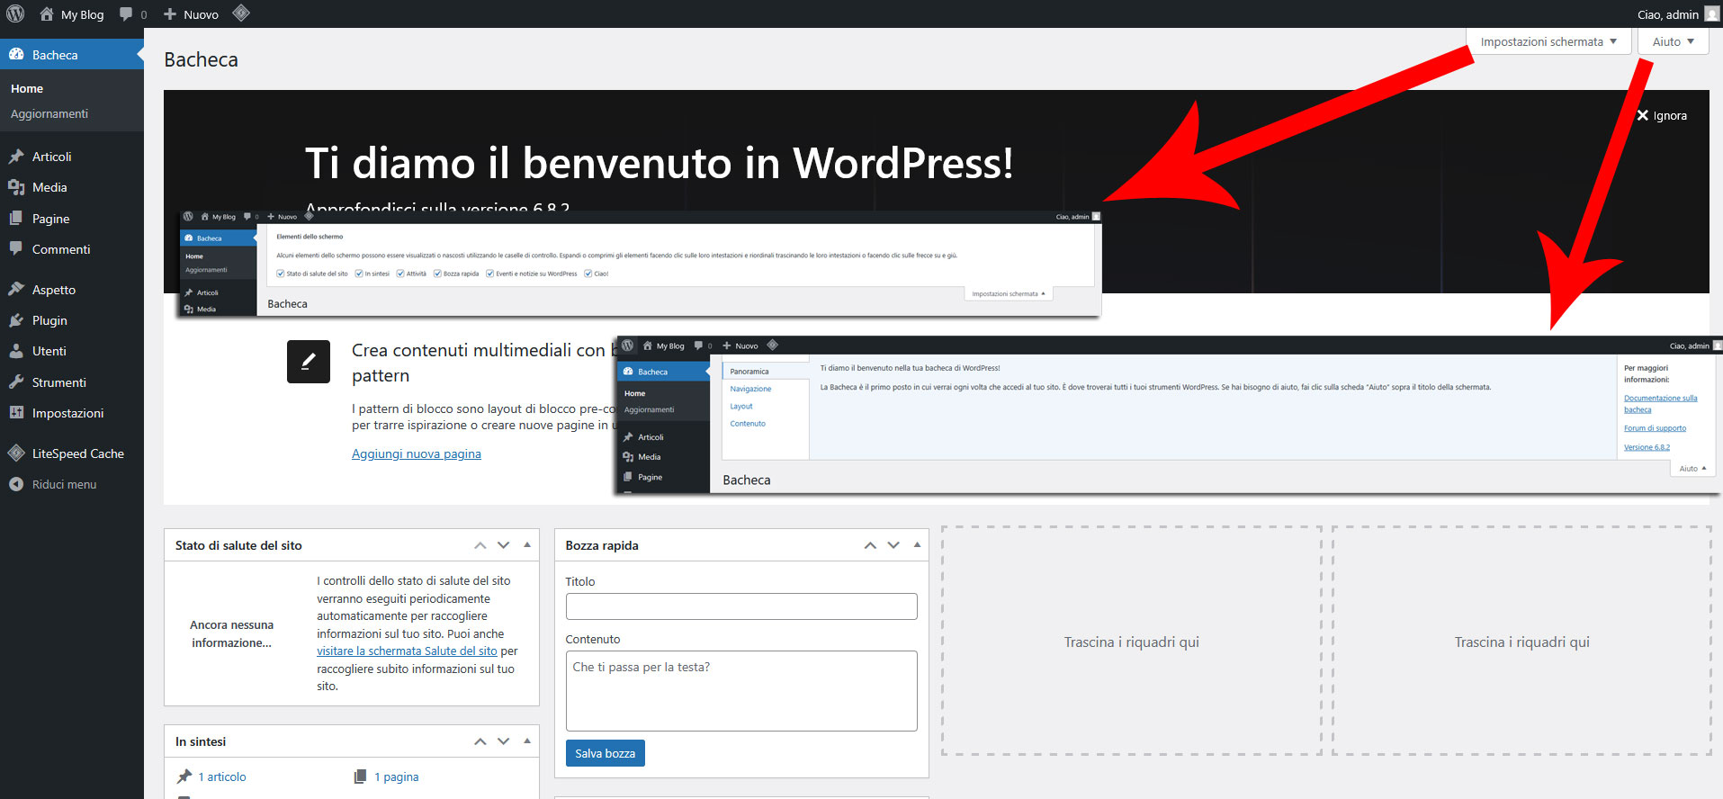Toggle 'Attività' checkbox in inset screenshot
This screenshot has height=799, width=1723.
tap(400, 274)
